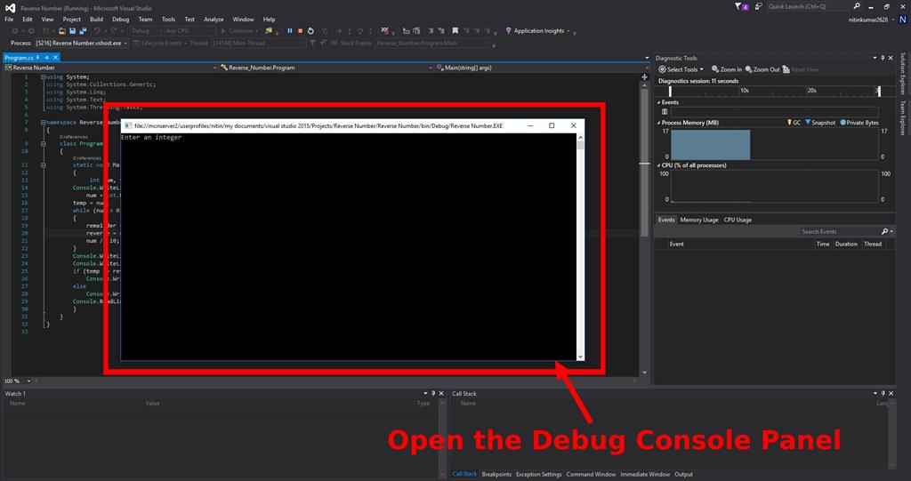Collapse the Events section in diagnostics

[659, 102]
